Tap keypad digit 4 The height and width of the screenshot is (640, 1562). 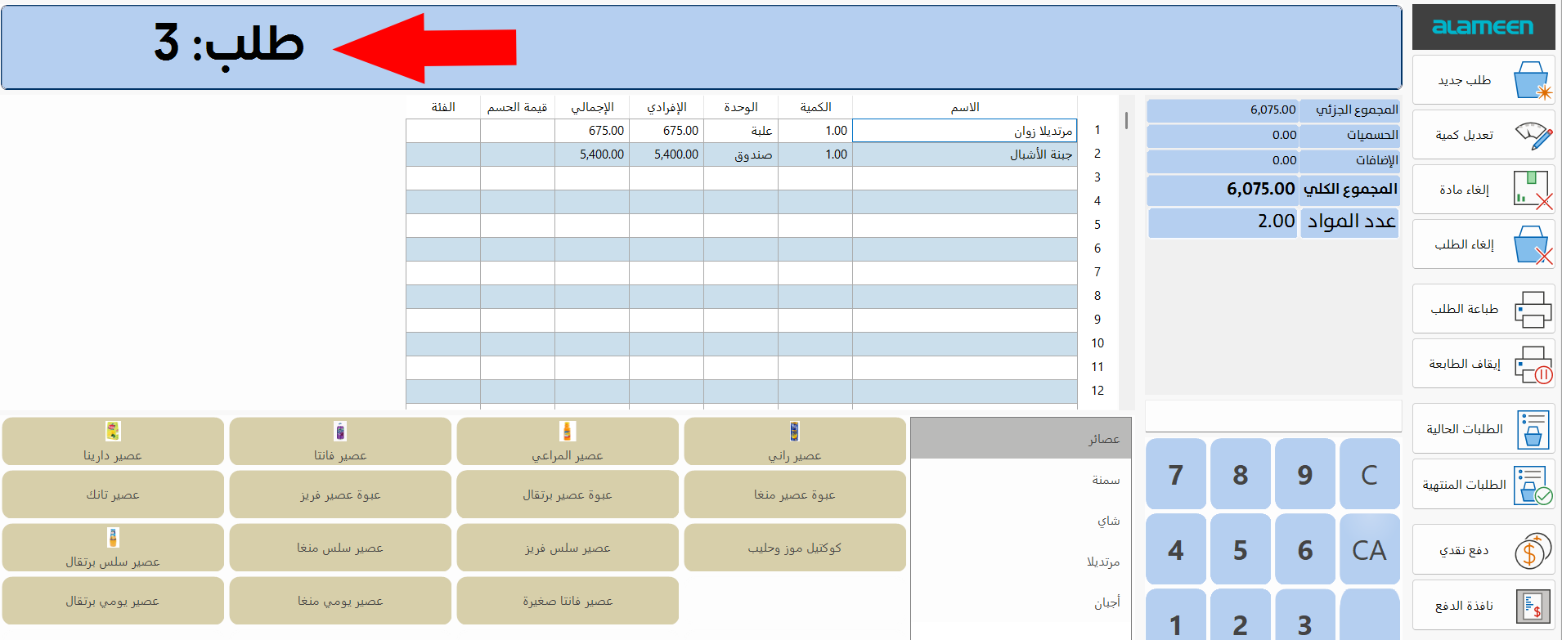pyautogui.click(x=1176, y=549)
